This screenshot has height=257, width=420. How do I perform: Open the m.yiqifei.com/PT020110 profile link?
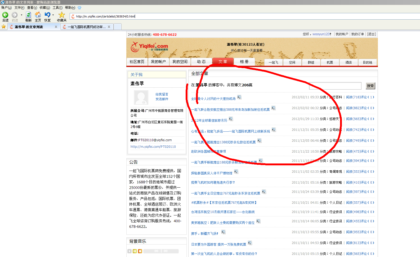point(153,147)
